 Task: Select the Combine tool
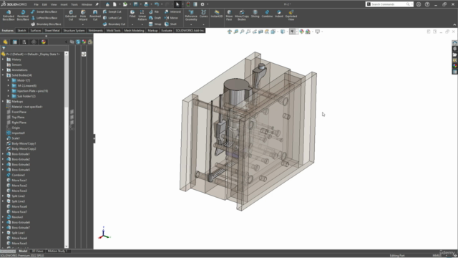point(267,14)
